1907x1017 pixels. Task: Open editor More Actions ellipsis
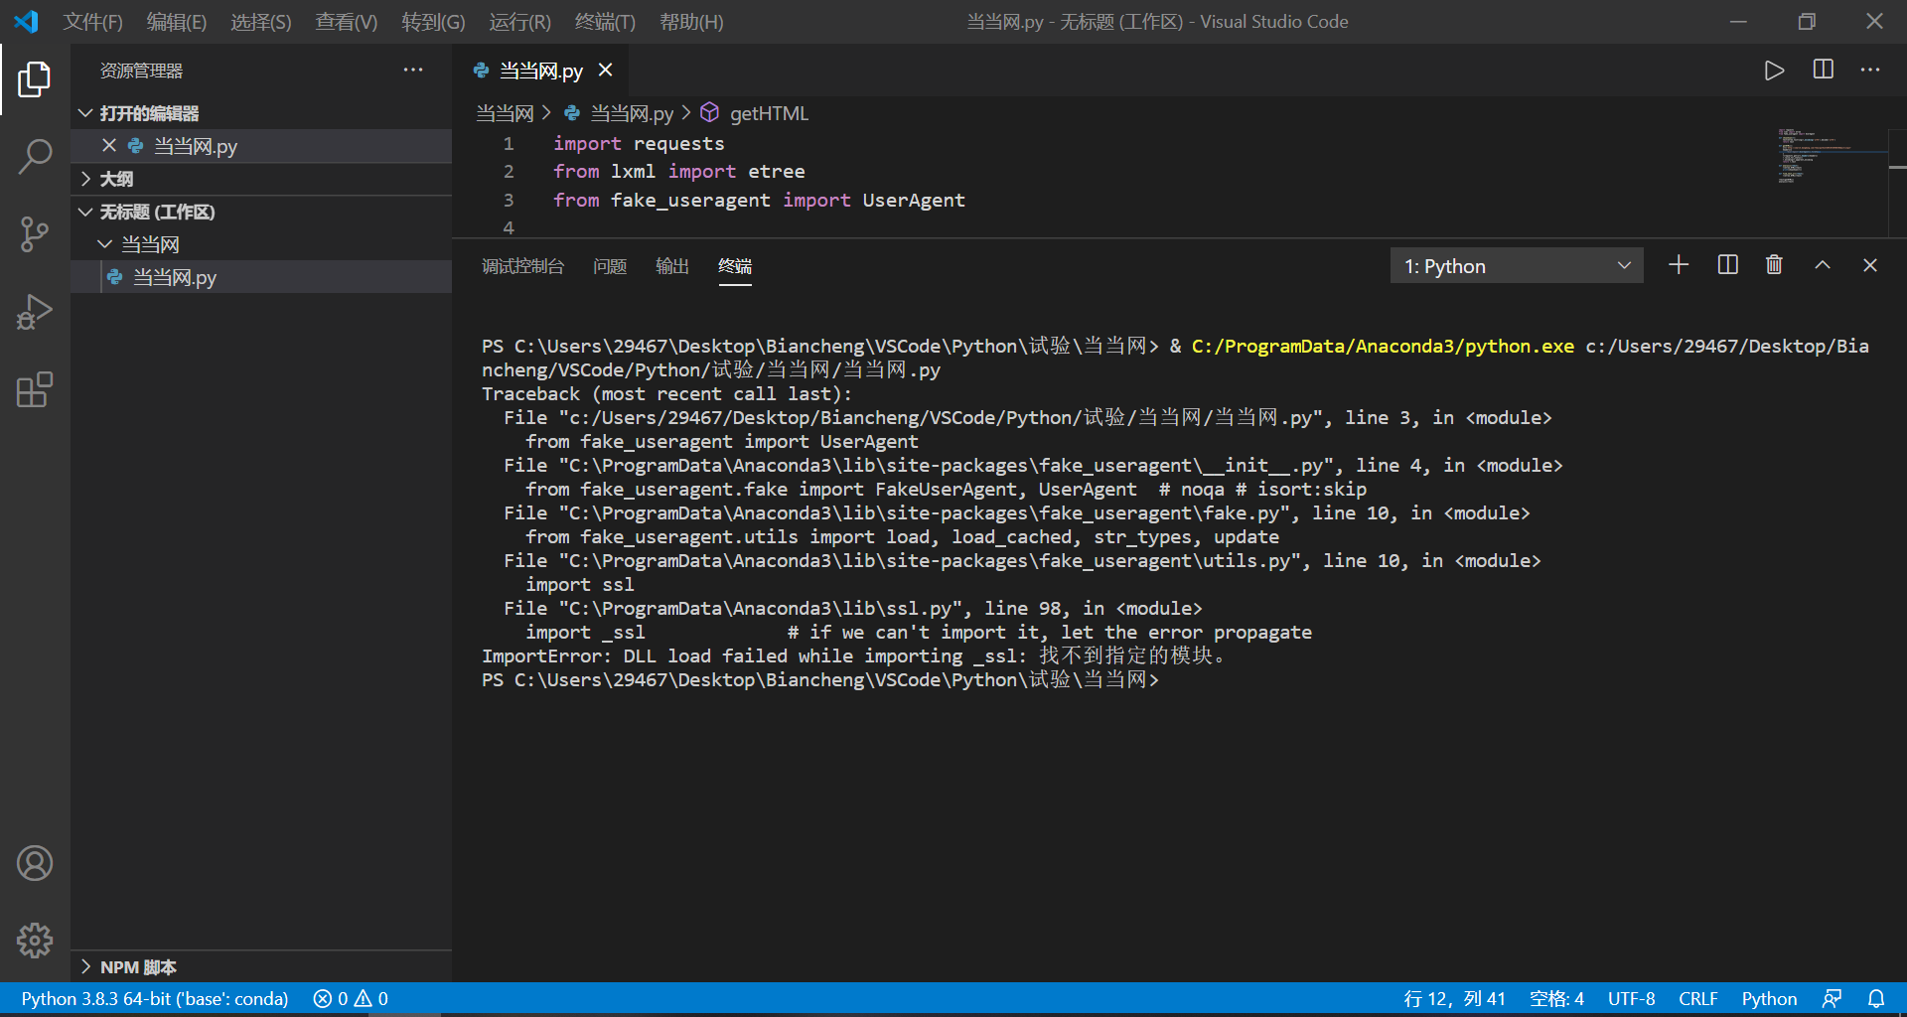[x=1870, y=70]
